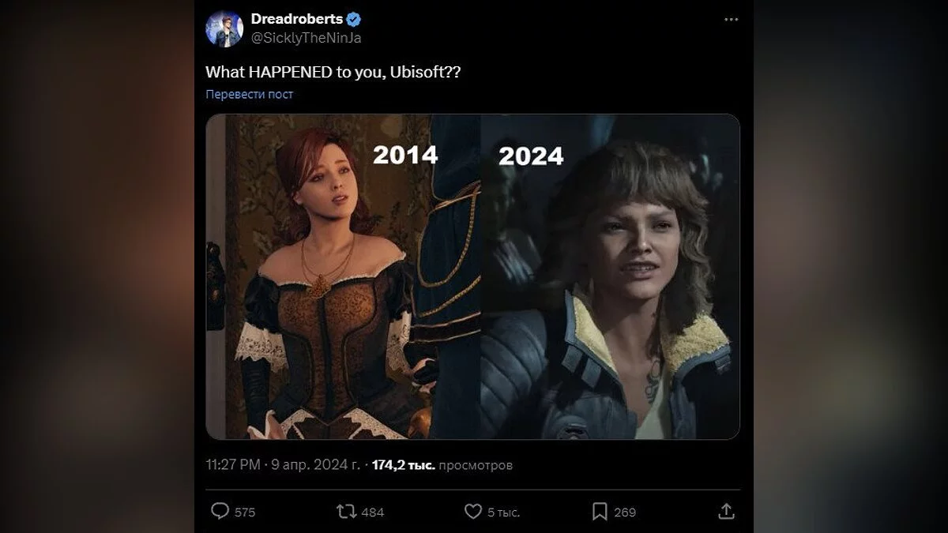The height and width of the screenshot is (533, 948).
Task: Click the 5 тыс. likes count
Action: click(x=503, y=512)
